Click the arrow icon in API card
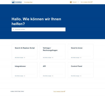Screen dimensions: 105x96 pos(52,76)
